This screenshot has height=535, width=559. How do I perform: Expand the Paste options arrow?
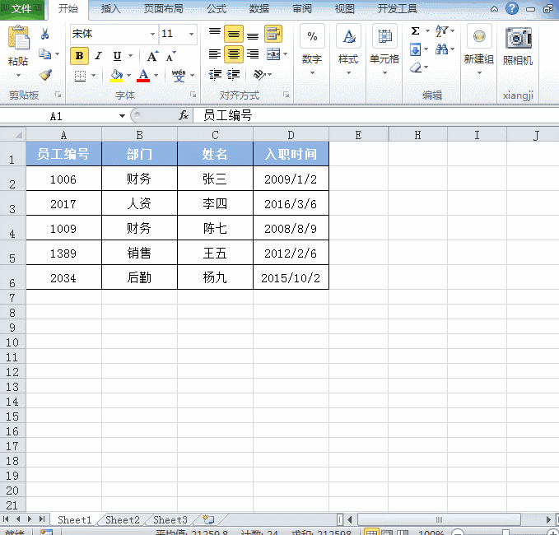[x=18, y=75]
